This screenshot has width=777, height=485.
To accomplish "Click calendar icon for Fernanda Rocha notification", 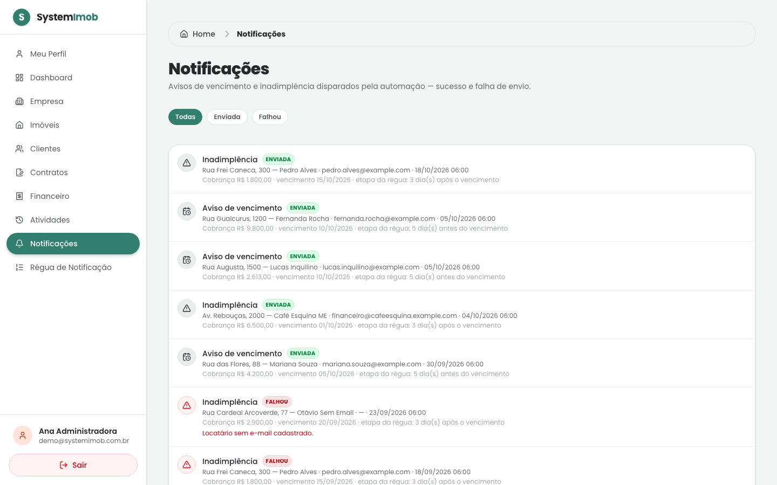I will tap(187, 211).
